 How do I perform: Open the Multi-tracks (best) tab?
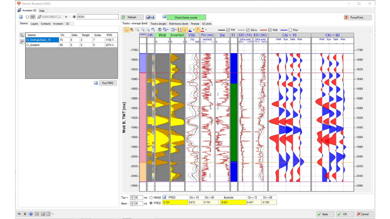179,24
